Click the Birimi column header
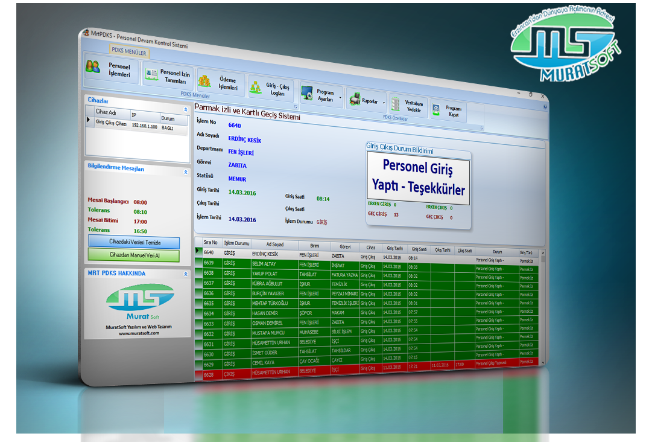The image size is (649, 442). tap(314, 246)
